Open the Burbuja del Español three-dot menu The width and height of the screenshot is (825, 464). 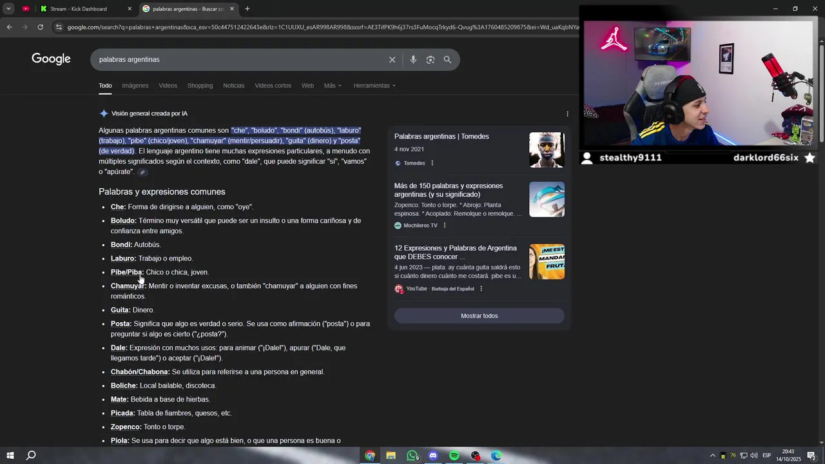[481, 289]
